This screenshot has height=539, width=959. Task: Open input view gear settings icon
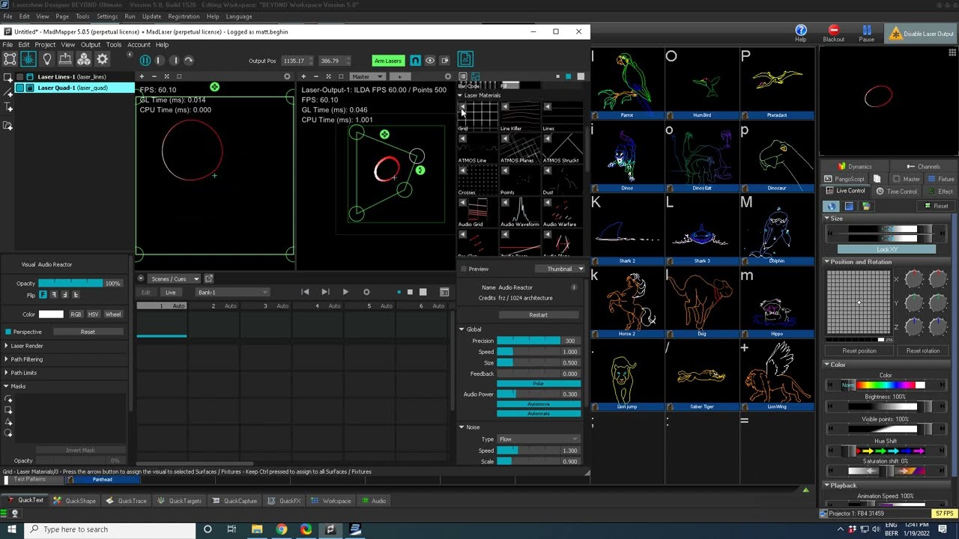(287, 76)
